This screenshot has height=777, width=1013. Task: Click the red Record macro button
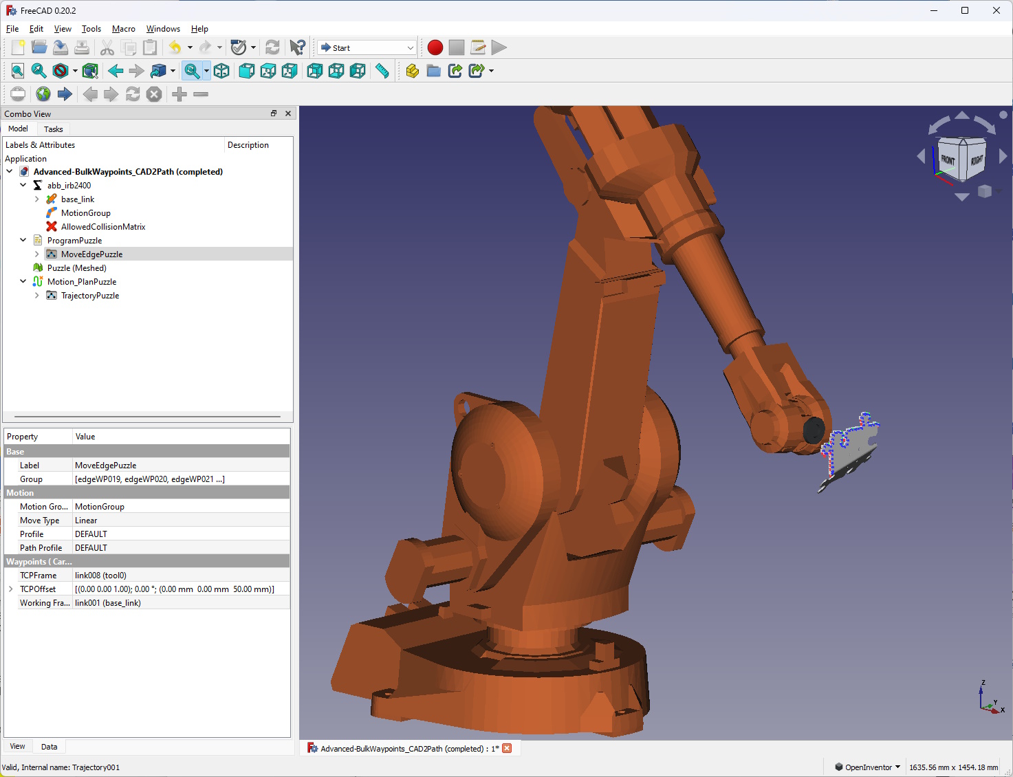coord(435,47)
